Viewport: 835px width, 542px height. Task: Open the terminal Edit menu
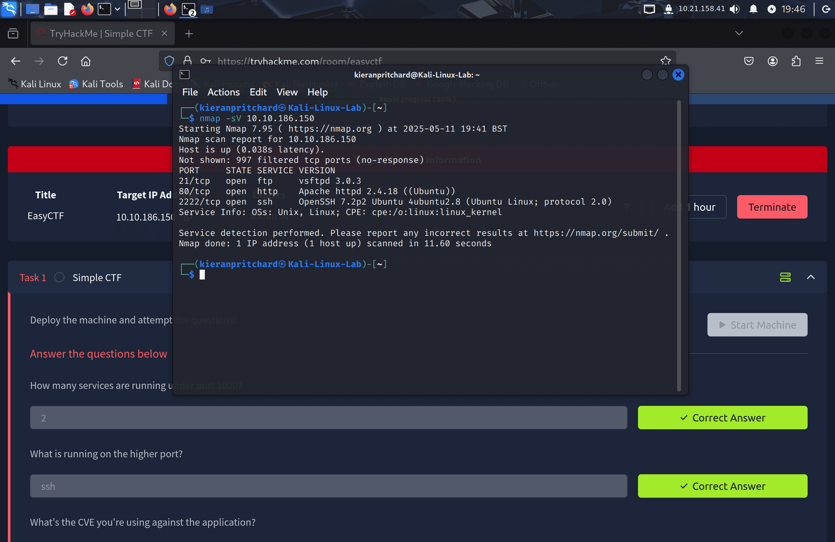[258, 92]
